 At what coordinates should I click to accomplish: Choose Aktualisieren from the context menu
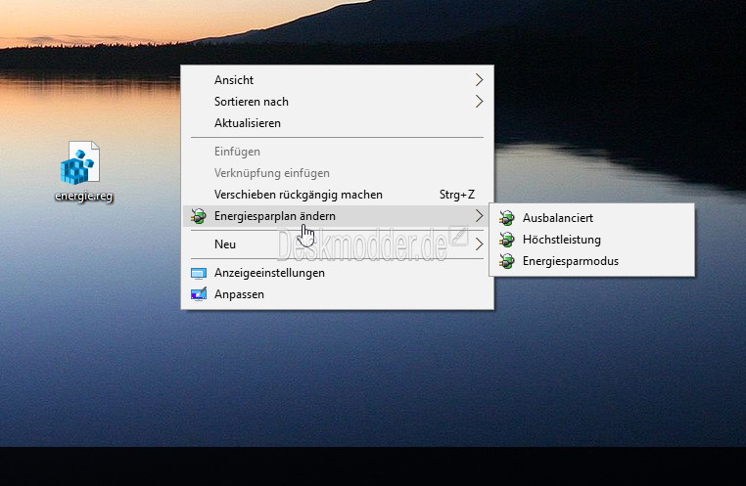click(x=248, y=123)
